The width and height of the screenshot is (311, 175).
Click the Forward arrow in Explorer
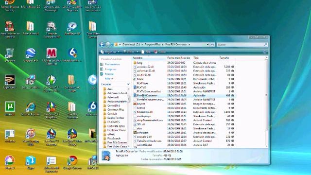[x=108, y=45]
